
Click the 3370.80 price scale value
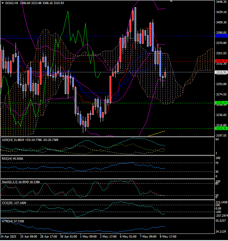pos(221,43)
